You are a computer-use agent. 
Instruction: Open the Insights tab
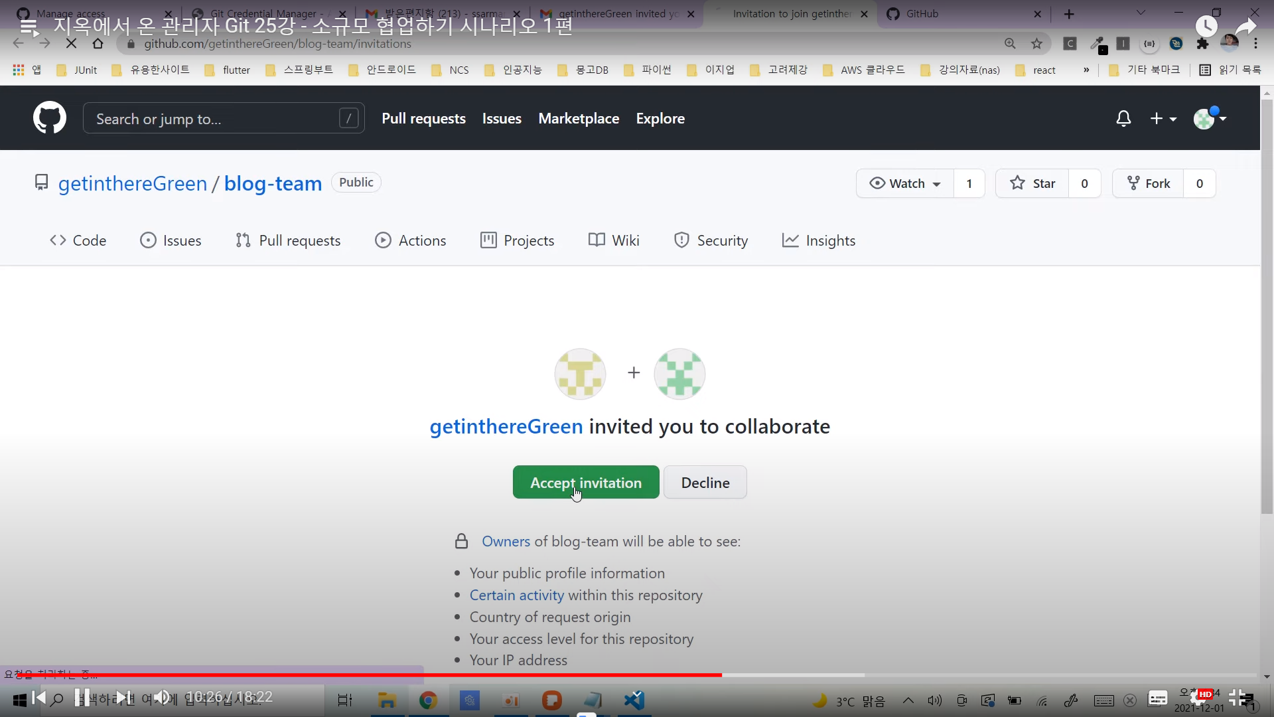point(819,240)
